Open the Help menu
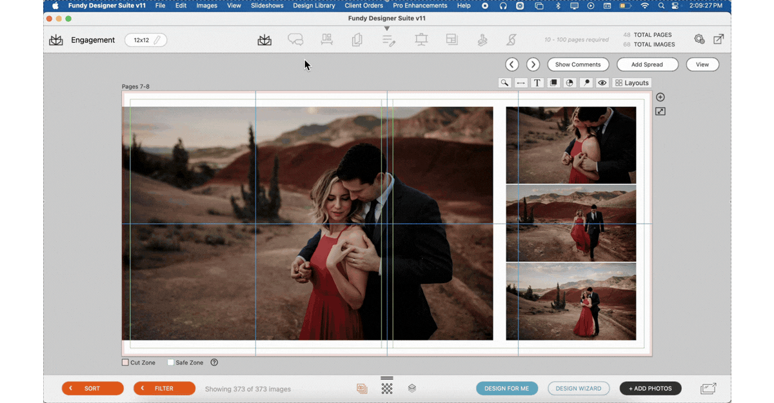 click(464, 6)
